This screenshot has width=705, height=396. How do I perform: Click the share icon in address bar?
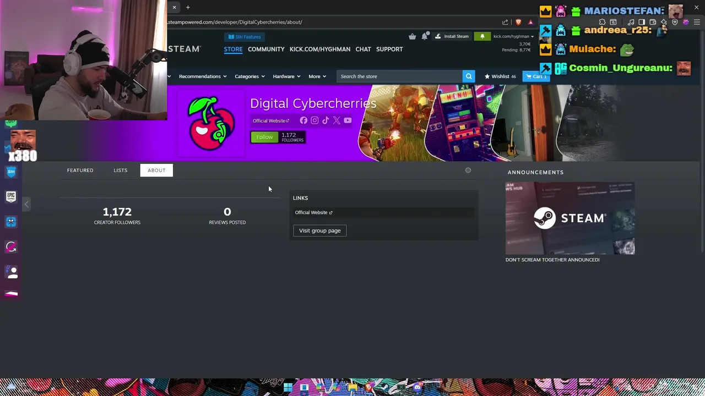505,22
